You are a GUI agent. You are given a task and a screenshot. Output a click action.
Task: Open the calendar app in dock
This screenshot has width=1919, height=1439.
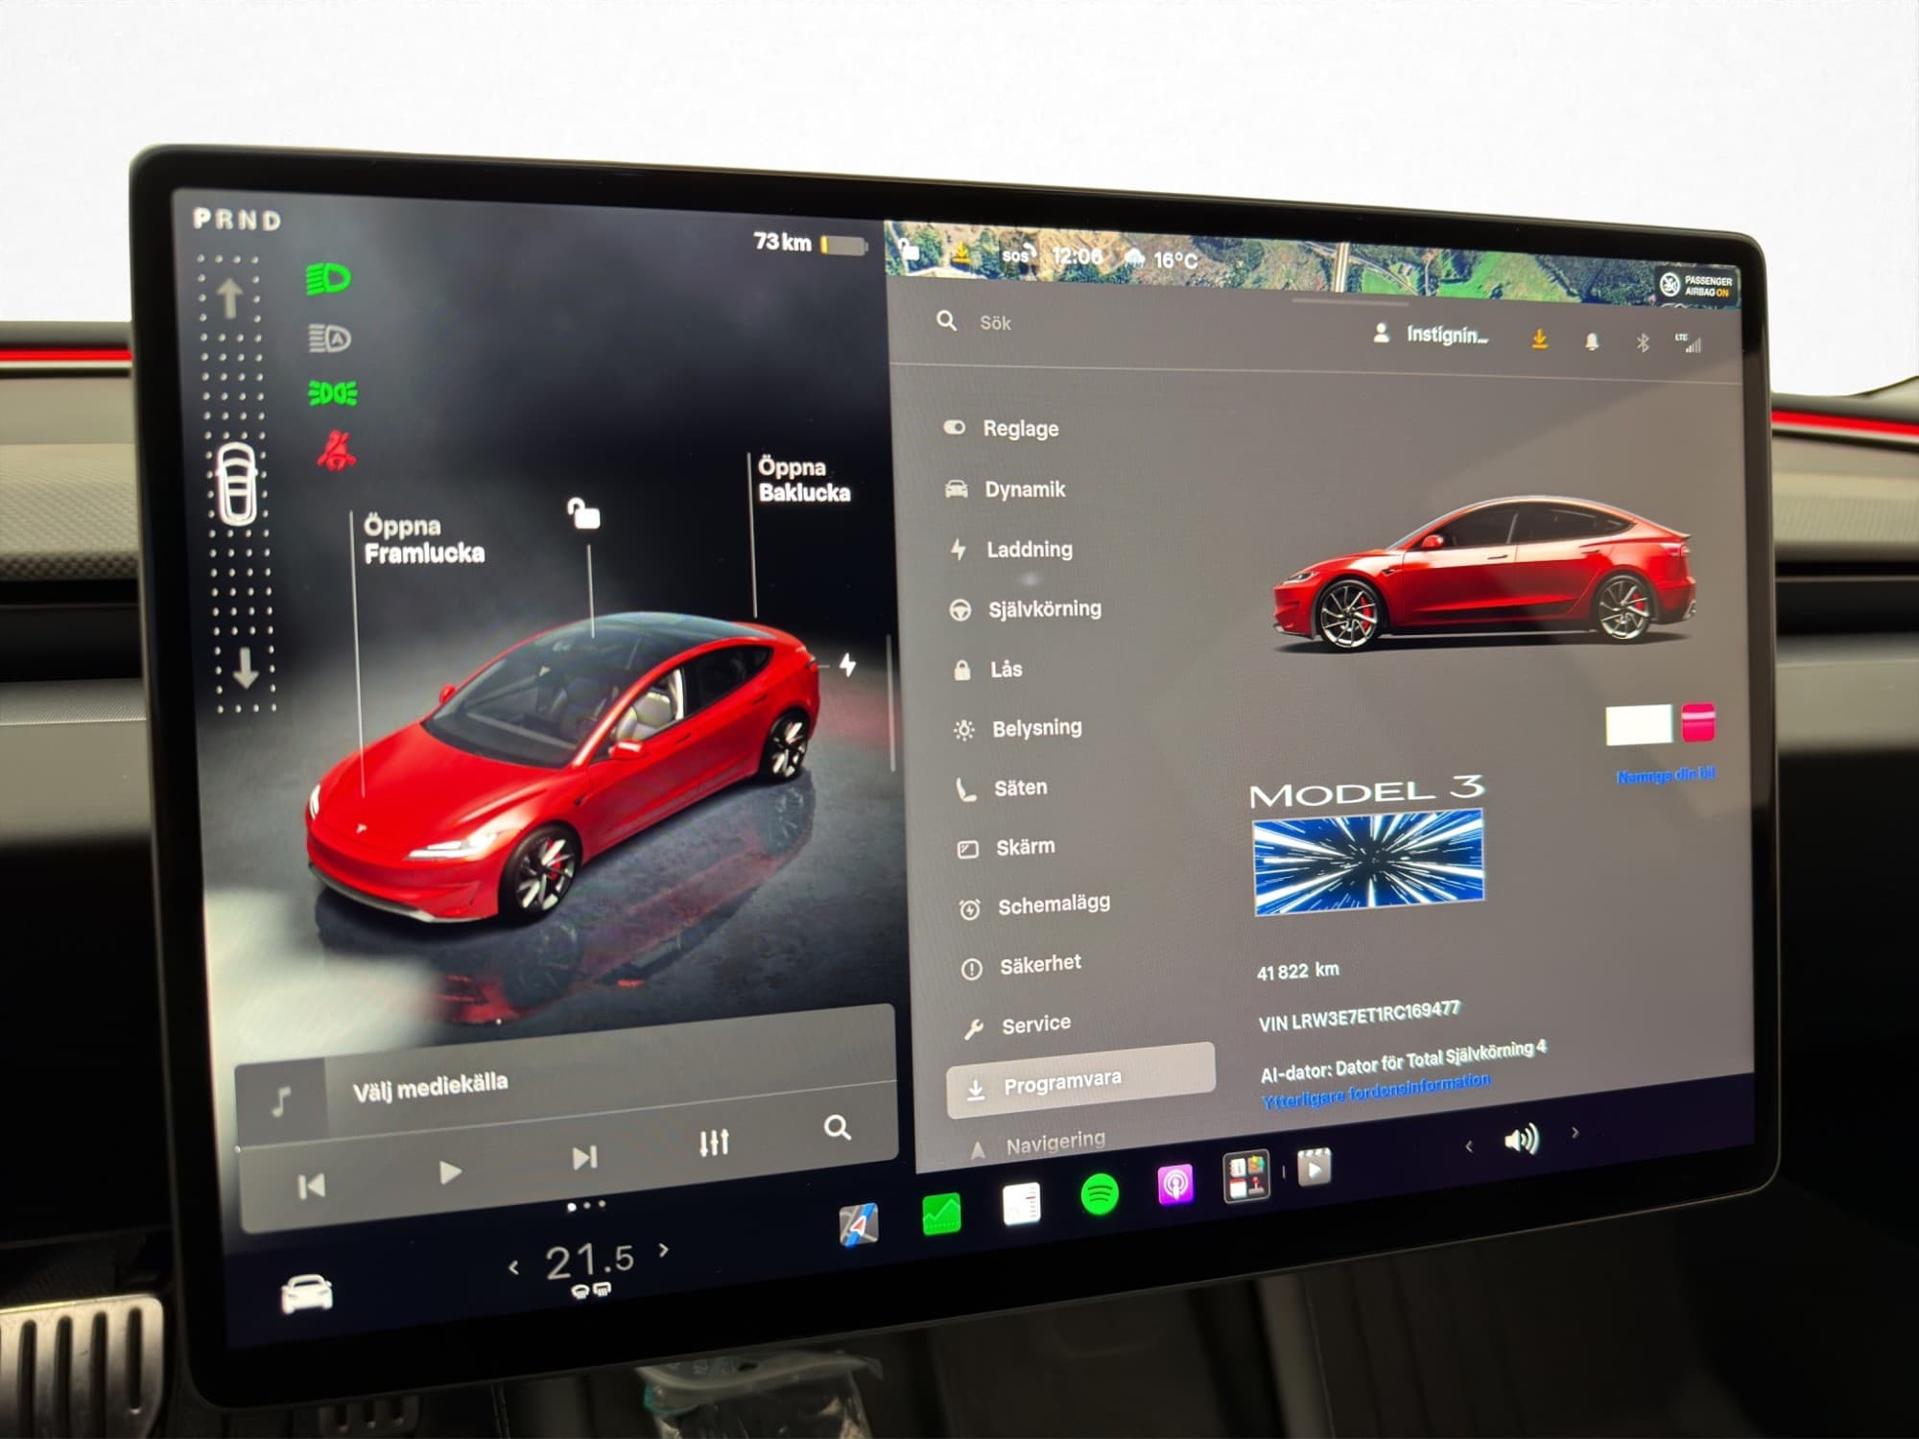click(x=1021, y=1204)
